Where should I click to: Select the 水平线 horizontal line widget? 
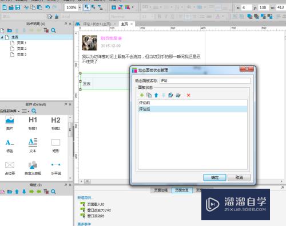[55, 168]
